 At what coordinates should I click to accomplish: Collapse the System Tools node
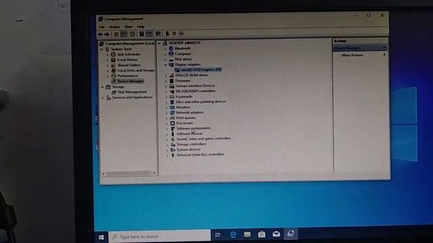click(x=101, y=49)
